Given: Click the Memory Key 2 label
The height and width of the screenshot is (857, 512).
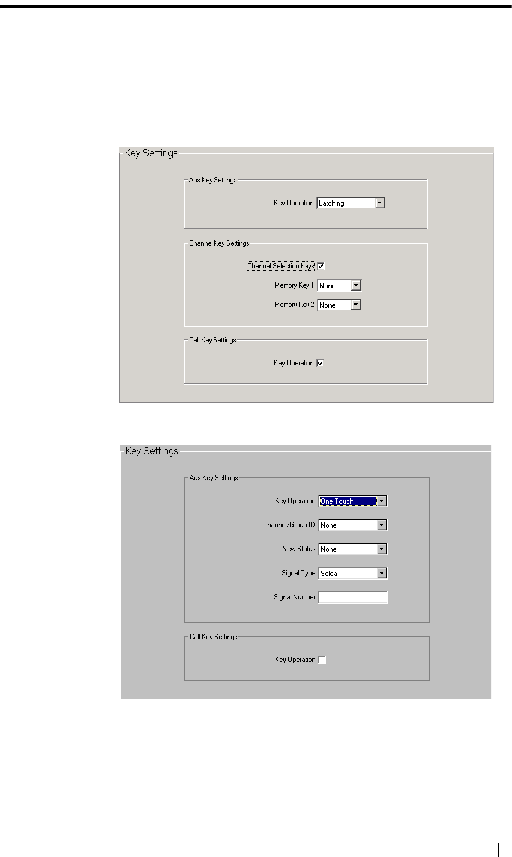Looking at the screenshot, I should tap(294, 305).
